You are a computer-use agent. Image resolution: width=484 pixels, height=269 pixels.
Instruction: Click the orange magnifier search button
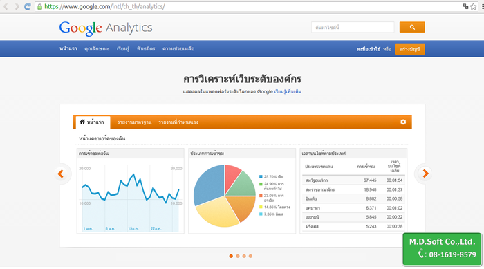(x=412, y=27)
